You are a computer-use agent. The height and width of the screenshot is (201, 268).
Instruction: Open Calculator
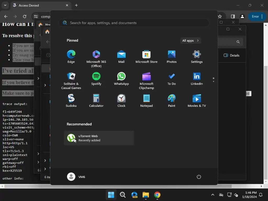click(96, 101)
